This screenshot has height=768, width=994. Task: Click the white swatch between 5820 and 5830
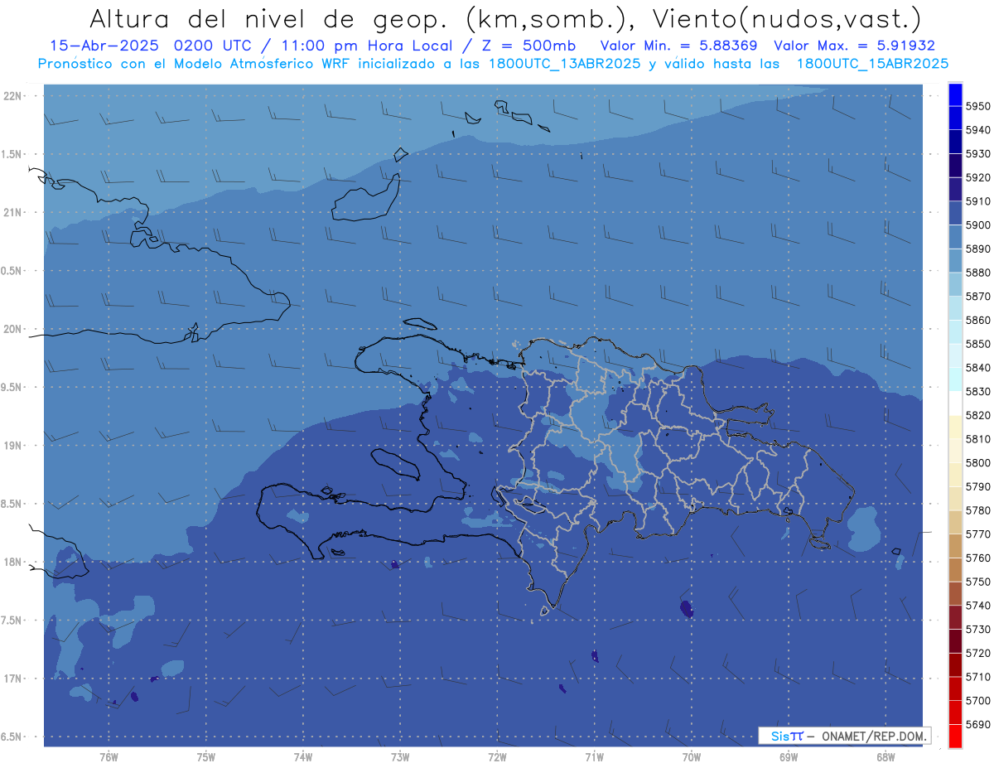pos(955,403)
